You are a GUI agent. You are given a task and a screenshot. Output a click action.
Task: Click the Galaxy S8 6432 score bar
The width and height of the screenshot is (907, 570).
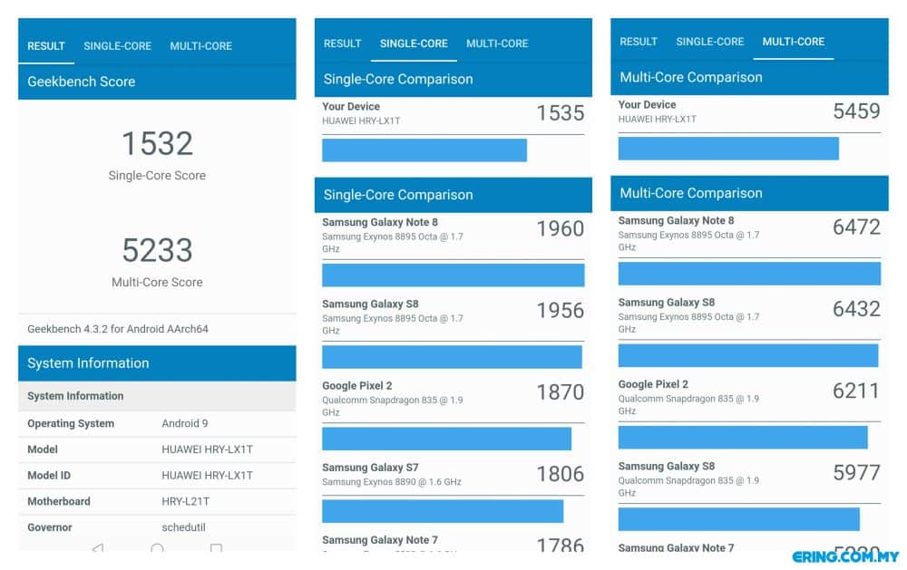(748, 355)
